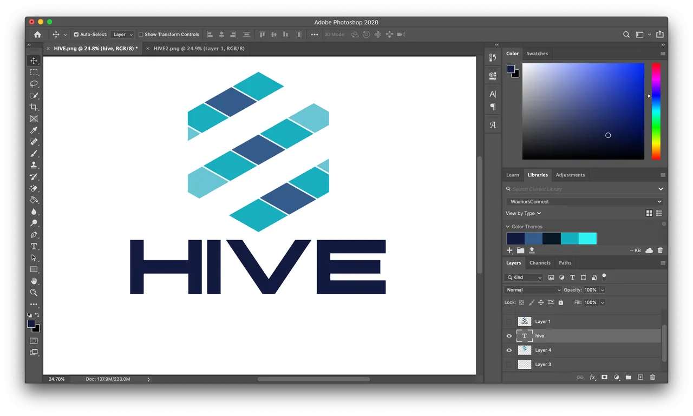Open Fill slider dropdown arrow

click(x=603, y=302)
